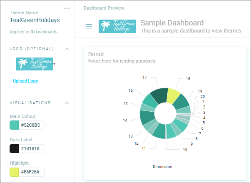Edit the Main Colour hex field #52C8B5
The image size is (251, 183).
click(31, 125)
